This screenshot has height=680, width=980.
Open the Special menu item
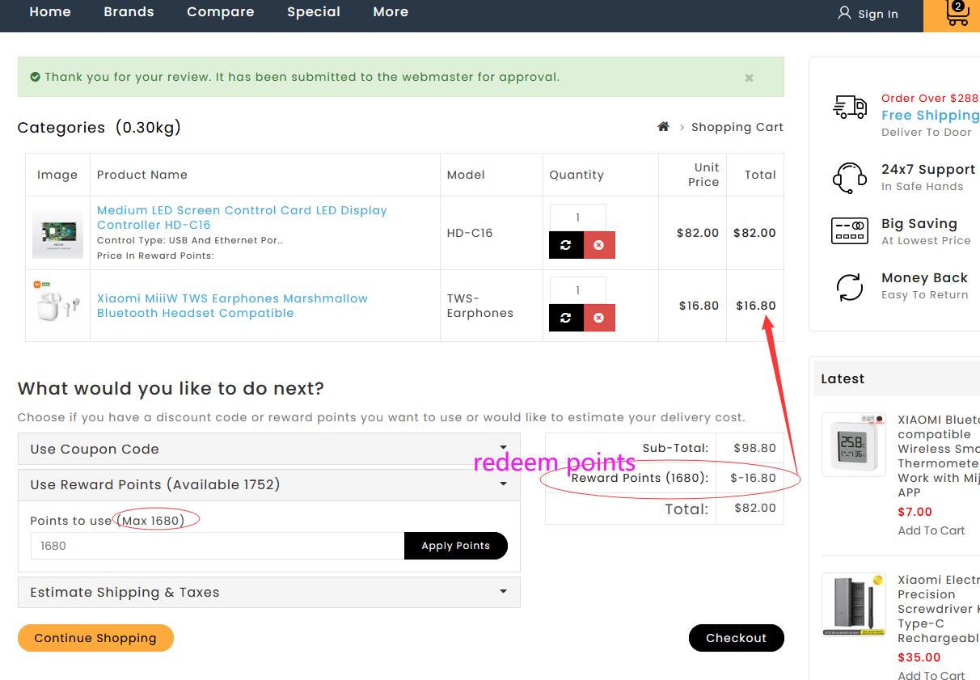(x=314, y=12)
